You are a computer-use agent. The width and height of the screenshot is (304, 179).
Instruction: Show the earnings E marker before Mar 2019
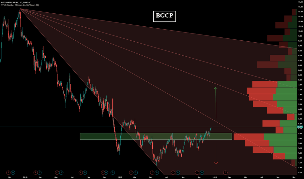pos(131,172)
